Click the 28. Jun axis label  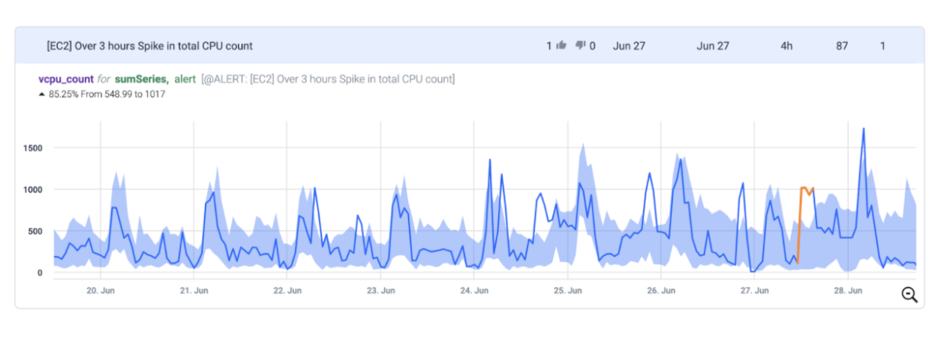click(x=847, y=290)
